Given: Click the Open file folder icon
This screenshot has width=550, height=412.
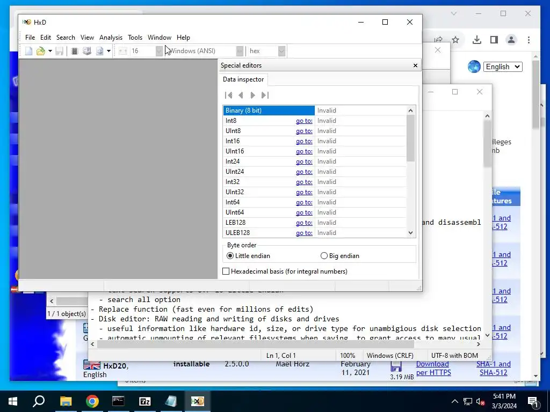Looking at the screenshot, I should [41, 51].
